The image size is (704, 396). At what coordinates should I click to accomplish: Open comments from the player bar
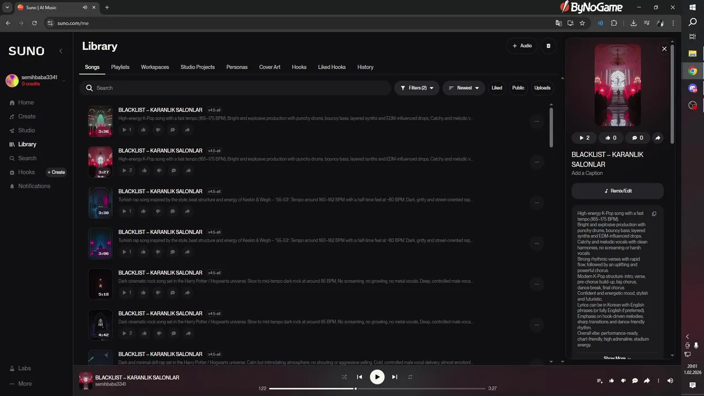pyautogui.click(x=635, y=381)
